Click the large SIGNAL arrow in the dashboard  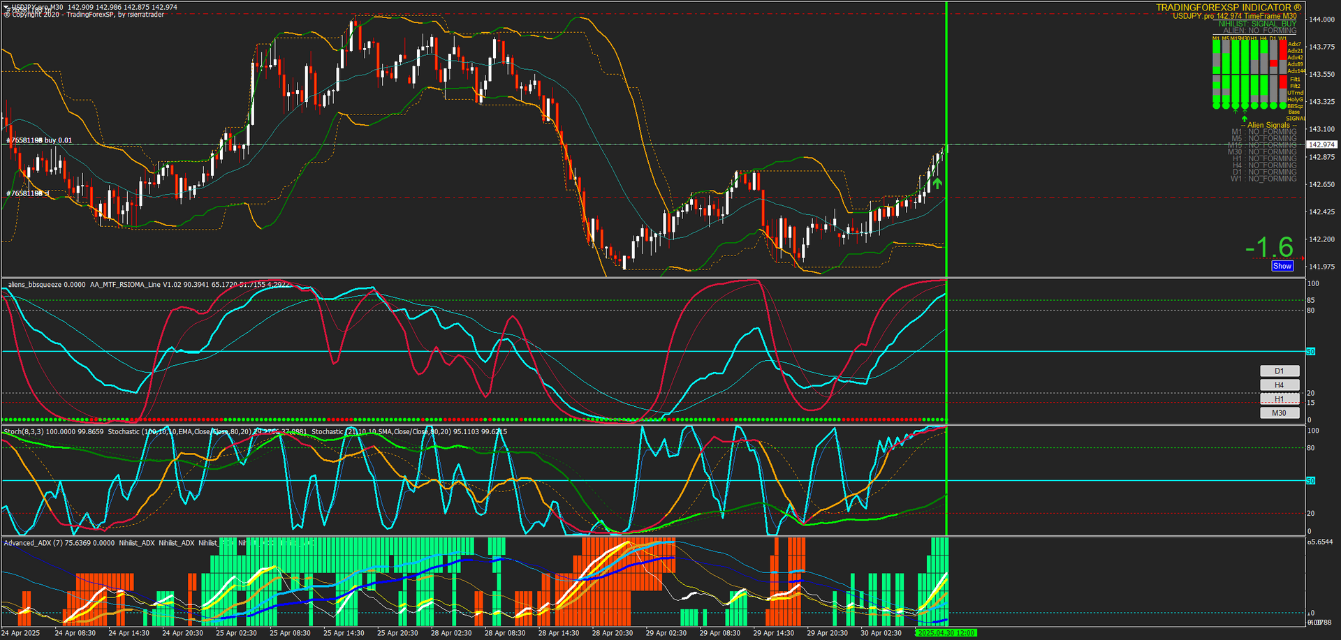pos(1245,118)
